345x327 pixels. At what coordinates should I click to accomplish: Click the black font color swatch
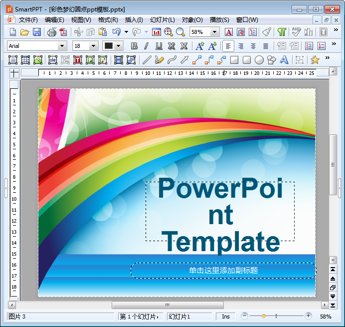tap(109, 46)
